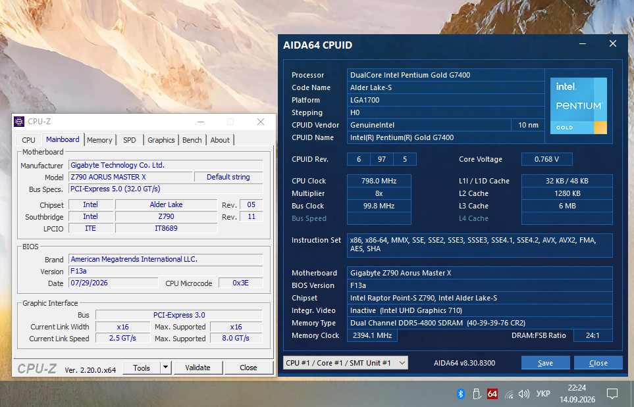Open the About tab in CPU-Z
The height and width of the screenshot is (407, 634).
click(220, 140)
